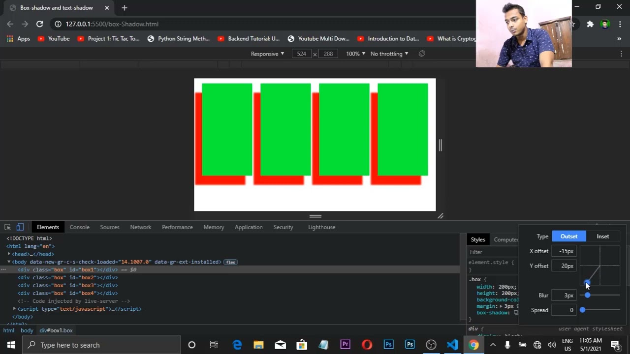Switch to the Lighthouse tab
The width and height of the screenshot is (630, 354).
[322, 227]
